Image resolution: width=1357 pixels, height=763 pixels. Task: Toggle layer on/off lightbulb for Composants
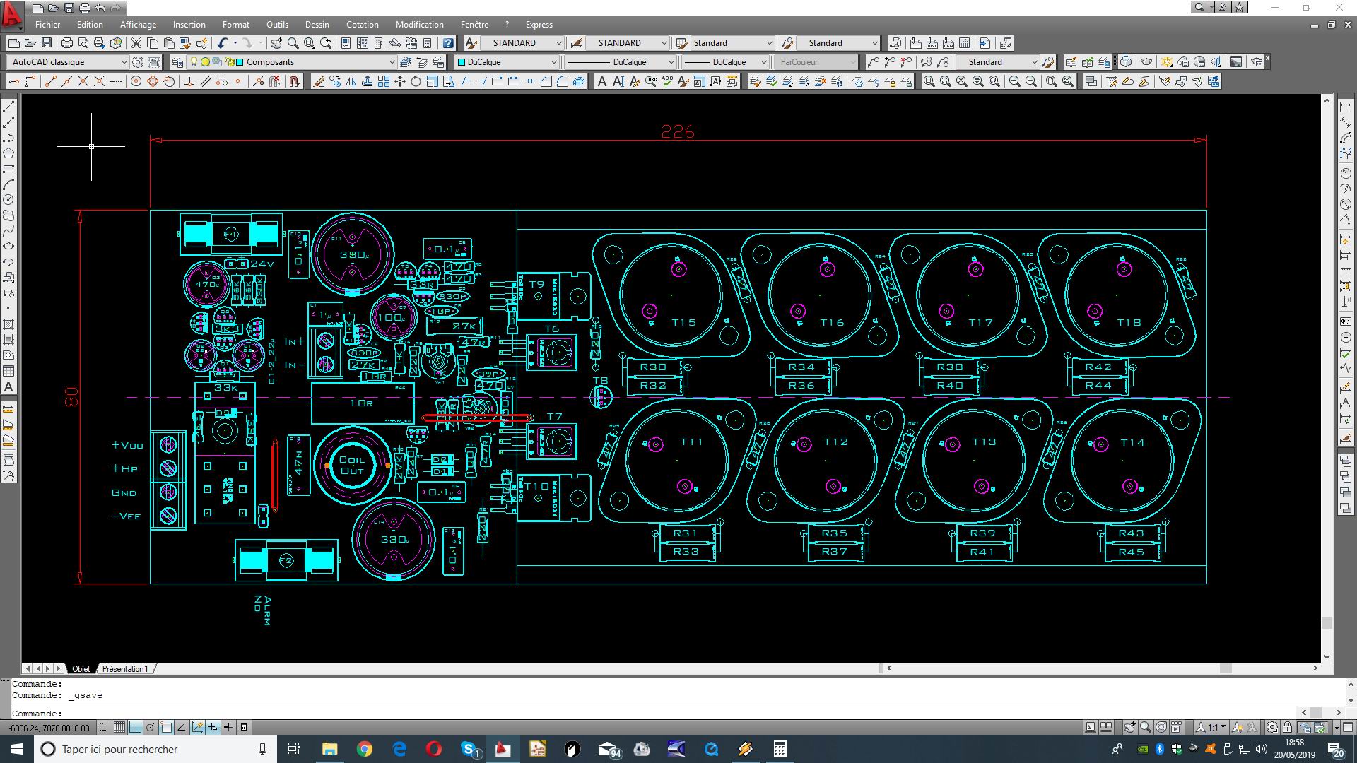pos(194,62)
